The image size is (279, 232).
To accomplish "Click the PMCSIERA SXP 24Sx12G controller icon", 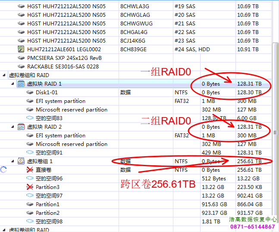I will click(x=21, y=58).
